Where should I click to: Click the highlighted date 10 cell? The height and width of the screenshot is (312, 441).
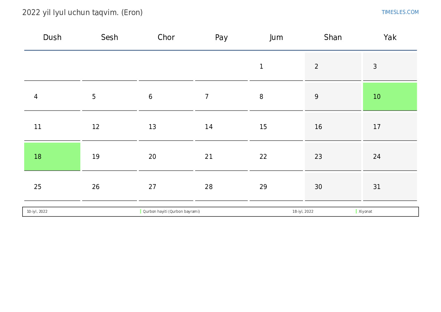pos(390,97)
